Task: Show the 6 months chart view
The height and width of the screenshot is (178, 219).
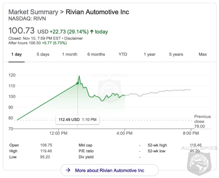Action: click(x=96, y=54)
